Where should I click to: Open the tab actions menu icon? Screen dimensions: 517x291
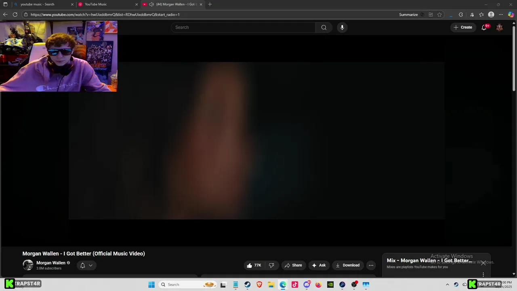5,4
